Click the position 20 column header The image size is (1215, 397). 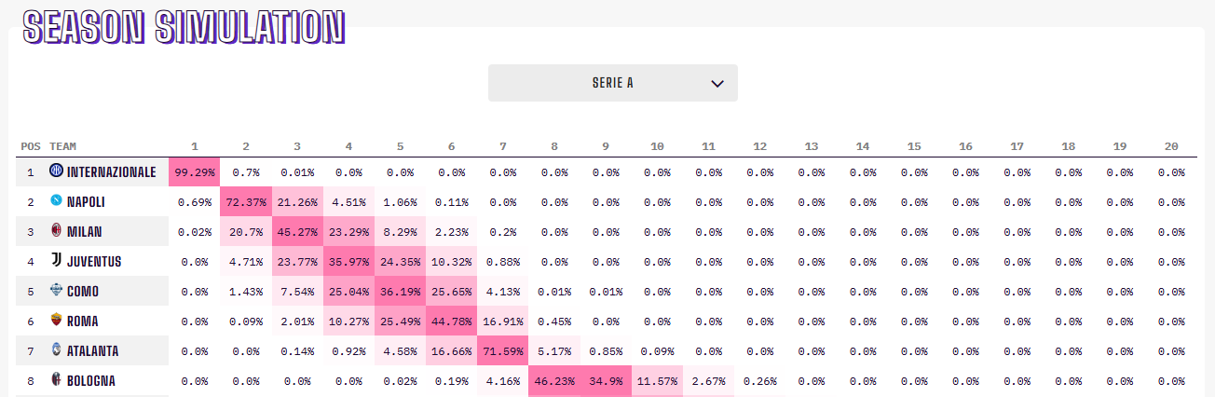1171,146
